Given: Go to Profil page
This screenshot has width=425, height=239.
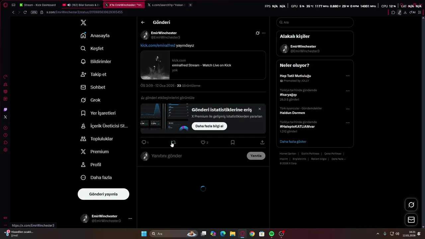Looking at the screenshot, I should [91, 165].
